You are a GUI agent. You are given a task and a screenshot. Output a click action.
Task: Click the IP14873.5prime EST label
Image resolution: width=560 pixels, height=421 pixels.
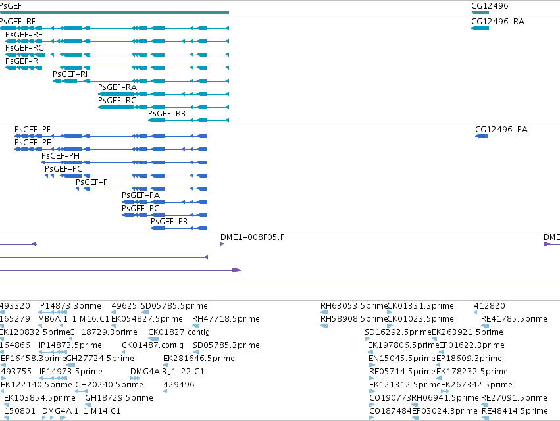(70, 345)
